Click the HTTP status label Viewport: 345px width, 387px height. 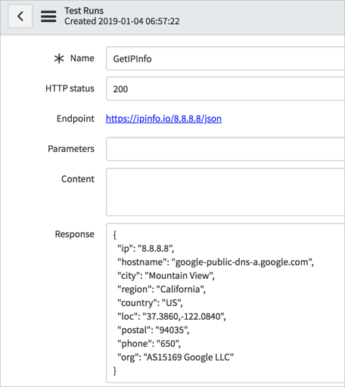pos(70,88)
